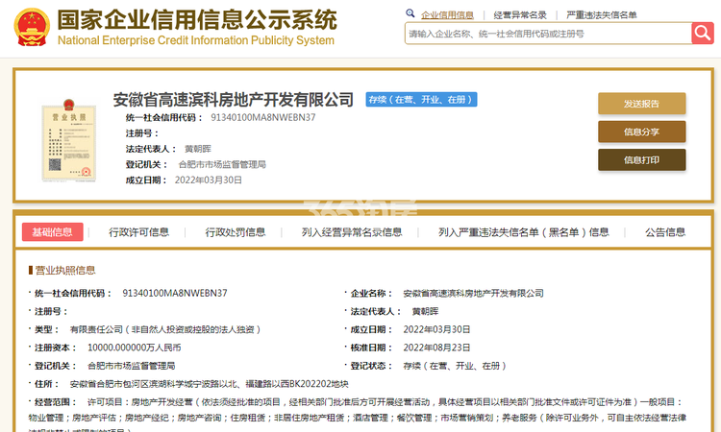Screen dimensions: 721x432
Task: Switch to the 基础信息 tab
Action: tap(53, 231)
